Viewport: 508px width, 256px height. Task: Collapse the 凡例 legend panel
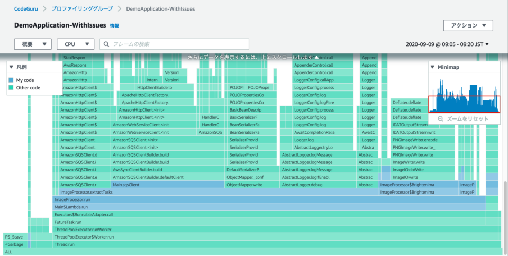coord(11,67)
